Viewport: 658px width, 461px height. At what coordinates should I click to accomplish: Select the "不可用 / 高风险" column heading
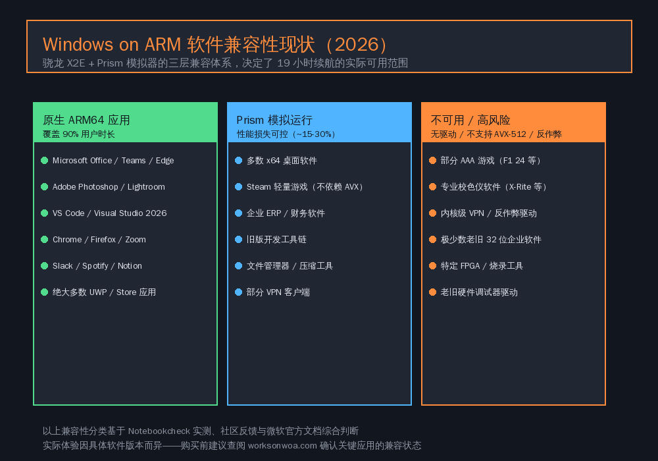470,120
